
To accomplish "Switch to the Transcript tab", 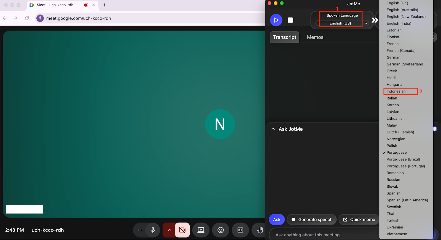I will (x=284, y=37).
